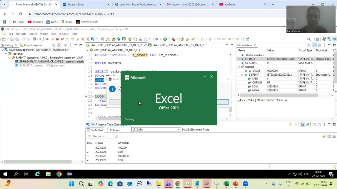
Task: Select the Table Data tab
Action: 95,130
